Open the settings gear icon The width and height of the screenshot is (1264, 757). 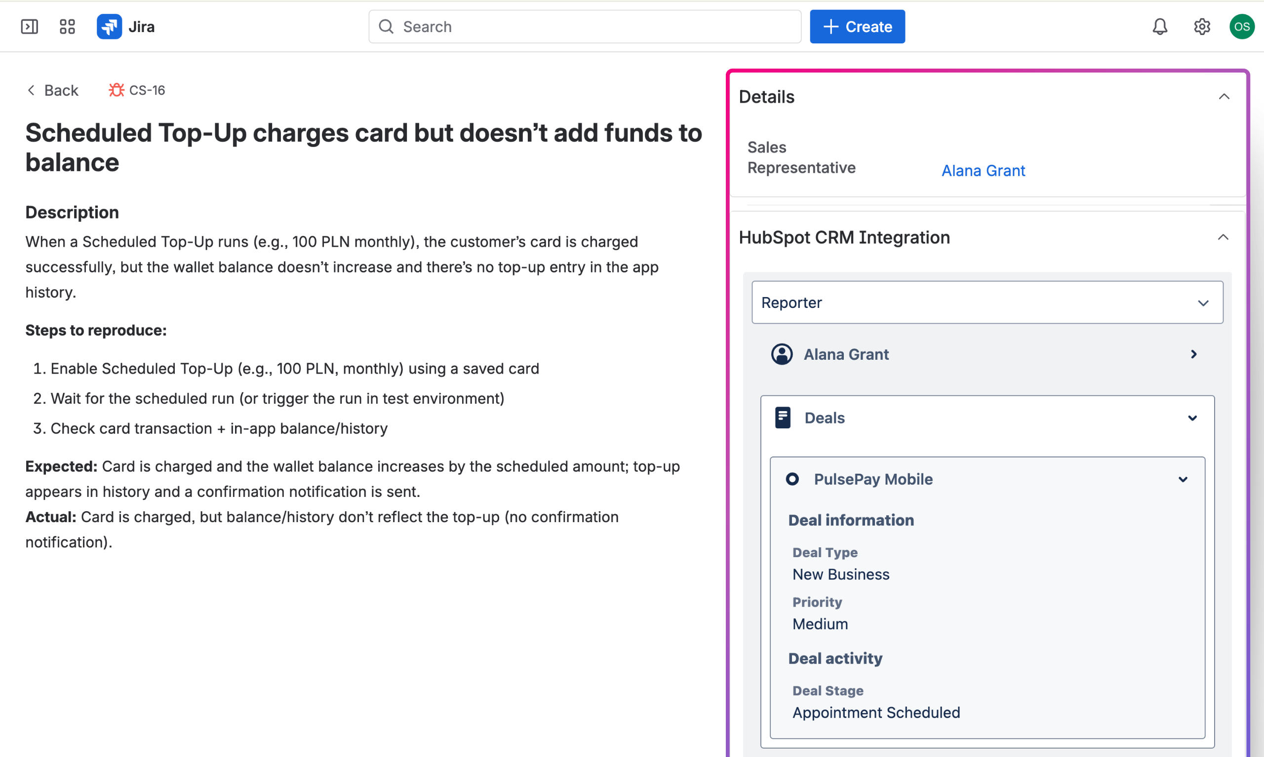pos(1202,27)
